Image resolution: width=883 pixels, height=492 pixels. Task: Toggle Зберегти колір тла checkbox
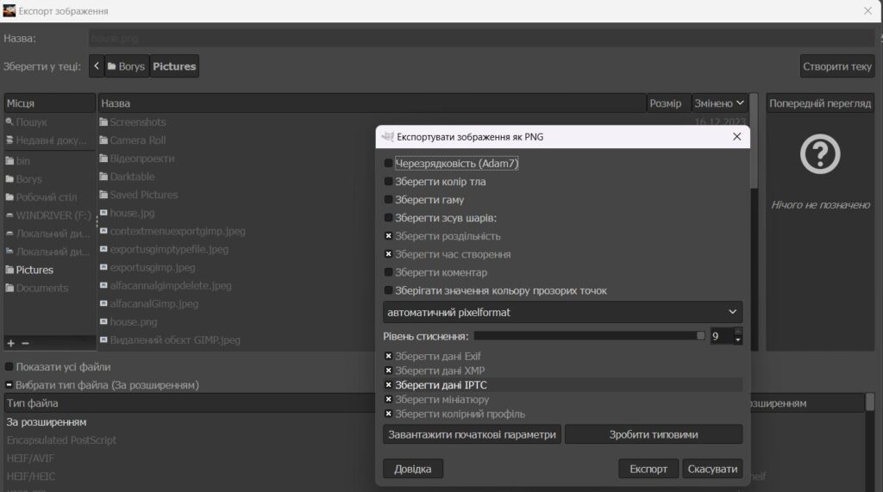point(388,181)
